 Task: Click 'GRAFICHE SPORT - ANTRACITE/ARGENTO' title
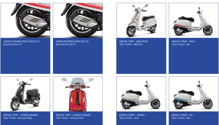click(x=73, y=115)
